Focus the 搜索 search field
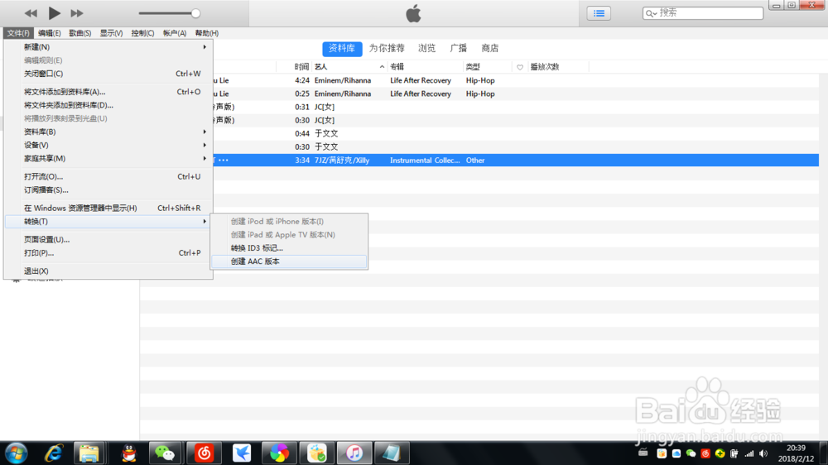This screenshot has height=465, width=828. pos(703,12)
